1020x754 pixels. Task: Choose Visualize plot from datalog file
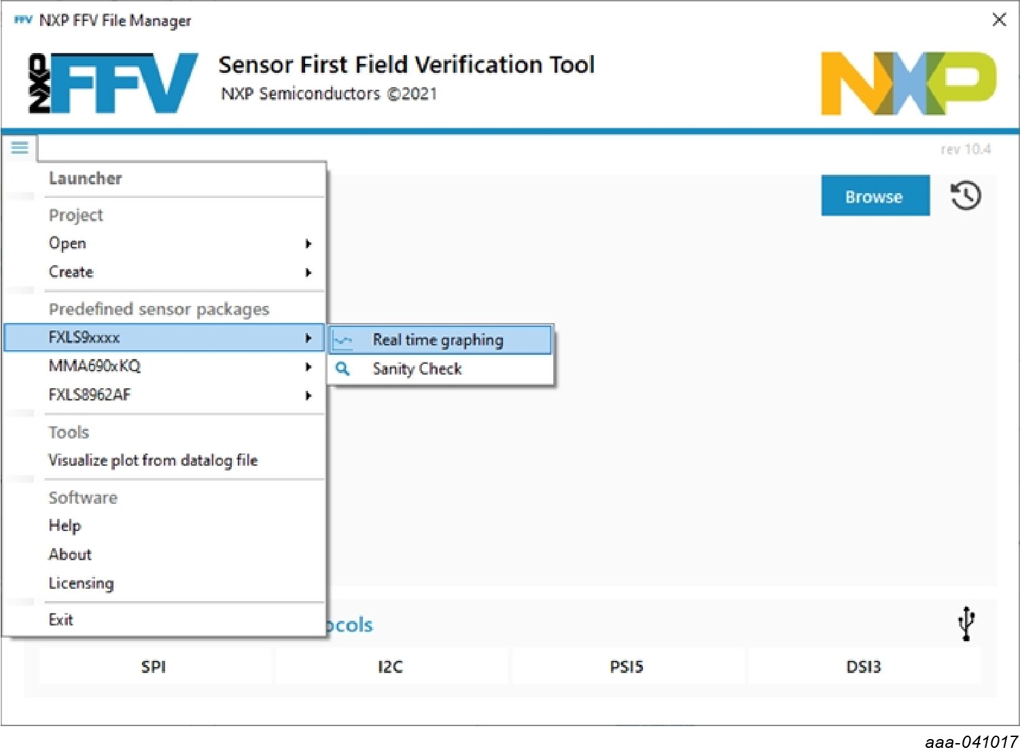point(153,460)
